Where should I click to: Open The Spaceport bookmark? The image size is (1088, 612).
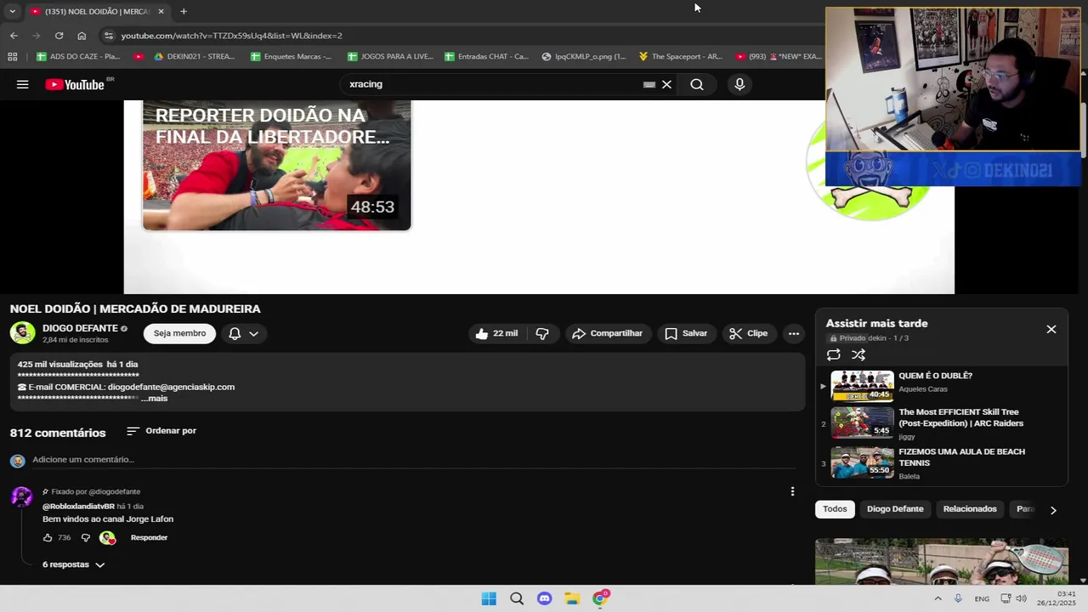point(680,57)
